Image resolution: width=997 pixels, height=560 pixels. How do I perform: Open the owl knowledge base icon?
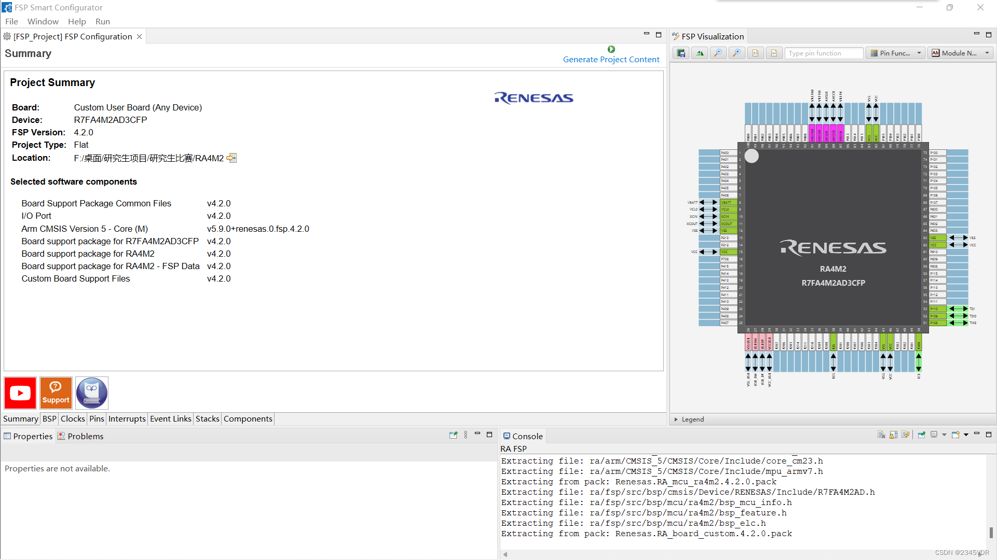click(x=92, y=393)
